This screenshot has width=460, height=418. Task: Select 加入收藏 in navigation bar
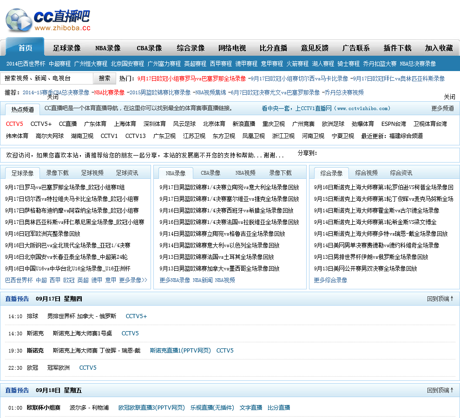pos(439,48)
